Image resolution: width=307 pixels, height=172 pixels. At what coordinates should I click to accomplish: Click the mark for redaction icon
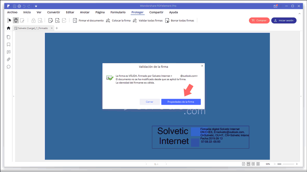click(51, 20)
